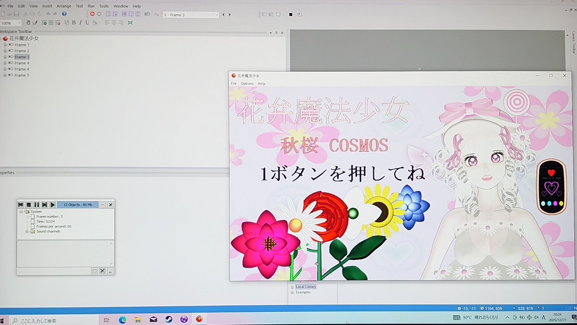Pause the application in debugger
The image size is (577, 325).
click(37, 205)
